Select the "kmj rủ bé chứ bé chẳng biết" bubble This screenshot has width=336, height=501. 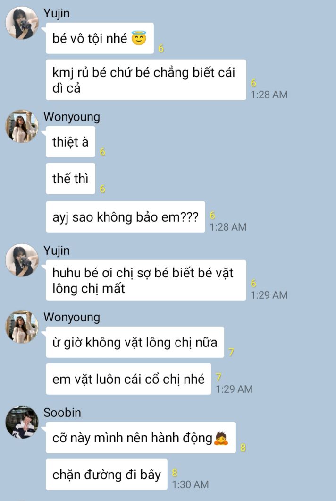tap(146, 80)
